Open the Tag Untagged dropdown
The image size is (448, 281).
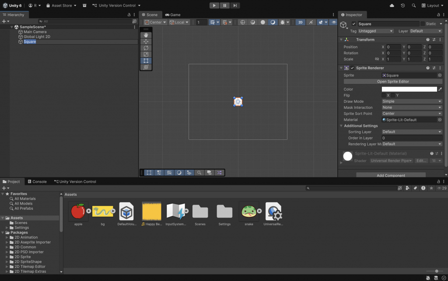tap(376, 31)
